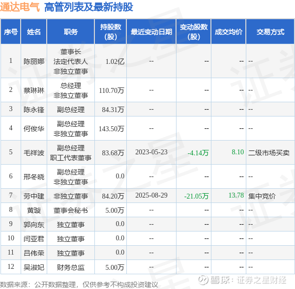
Task: Click the date 2025-08-29
Action: tap(151, 195)
